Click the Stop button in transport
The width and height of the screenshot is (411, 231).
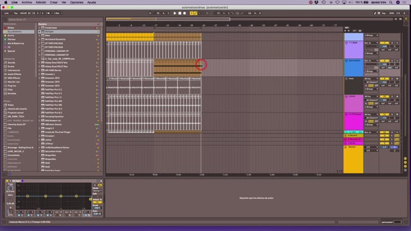[x=180, y=13]
